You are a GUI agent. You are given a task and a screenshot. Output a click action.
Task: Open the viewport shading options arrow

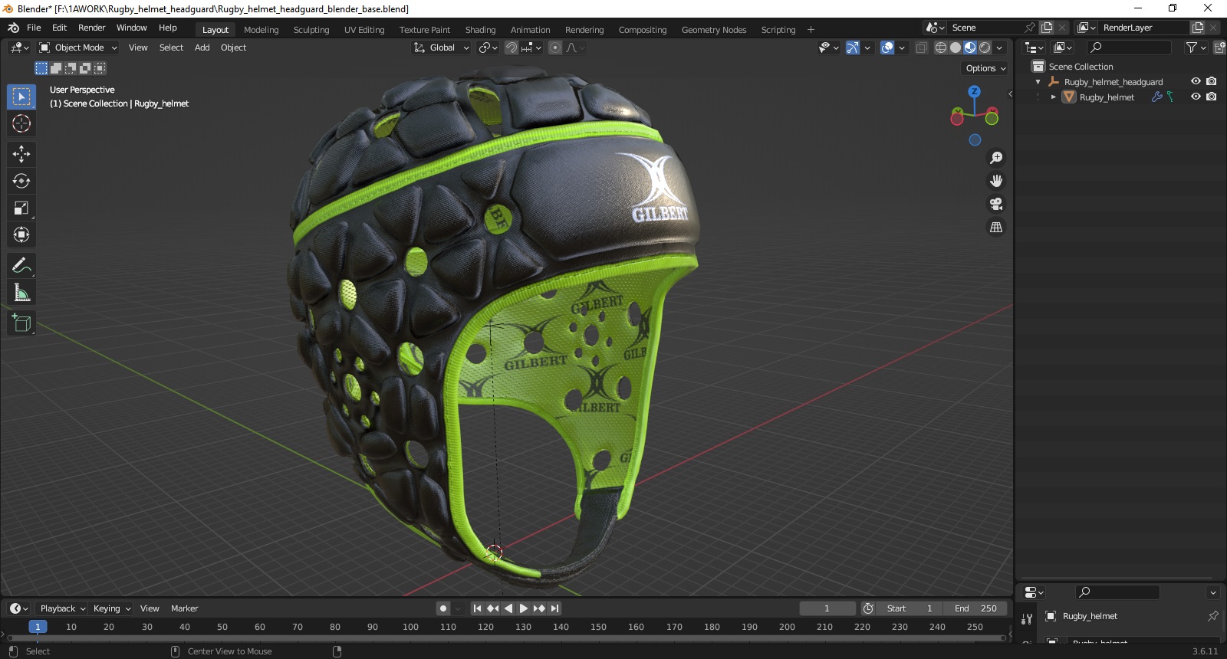pyautogui.click(x=999, y=48)
